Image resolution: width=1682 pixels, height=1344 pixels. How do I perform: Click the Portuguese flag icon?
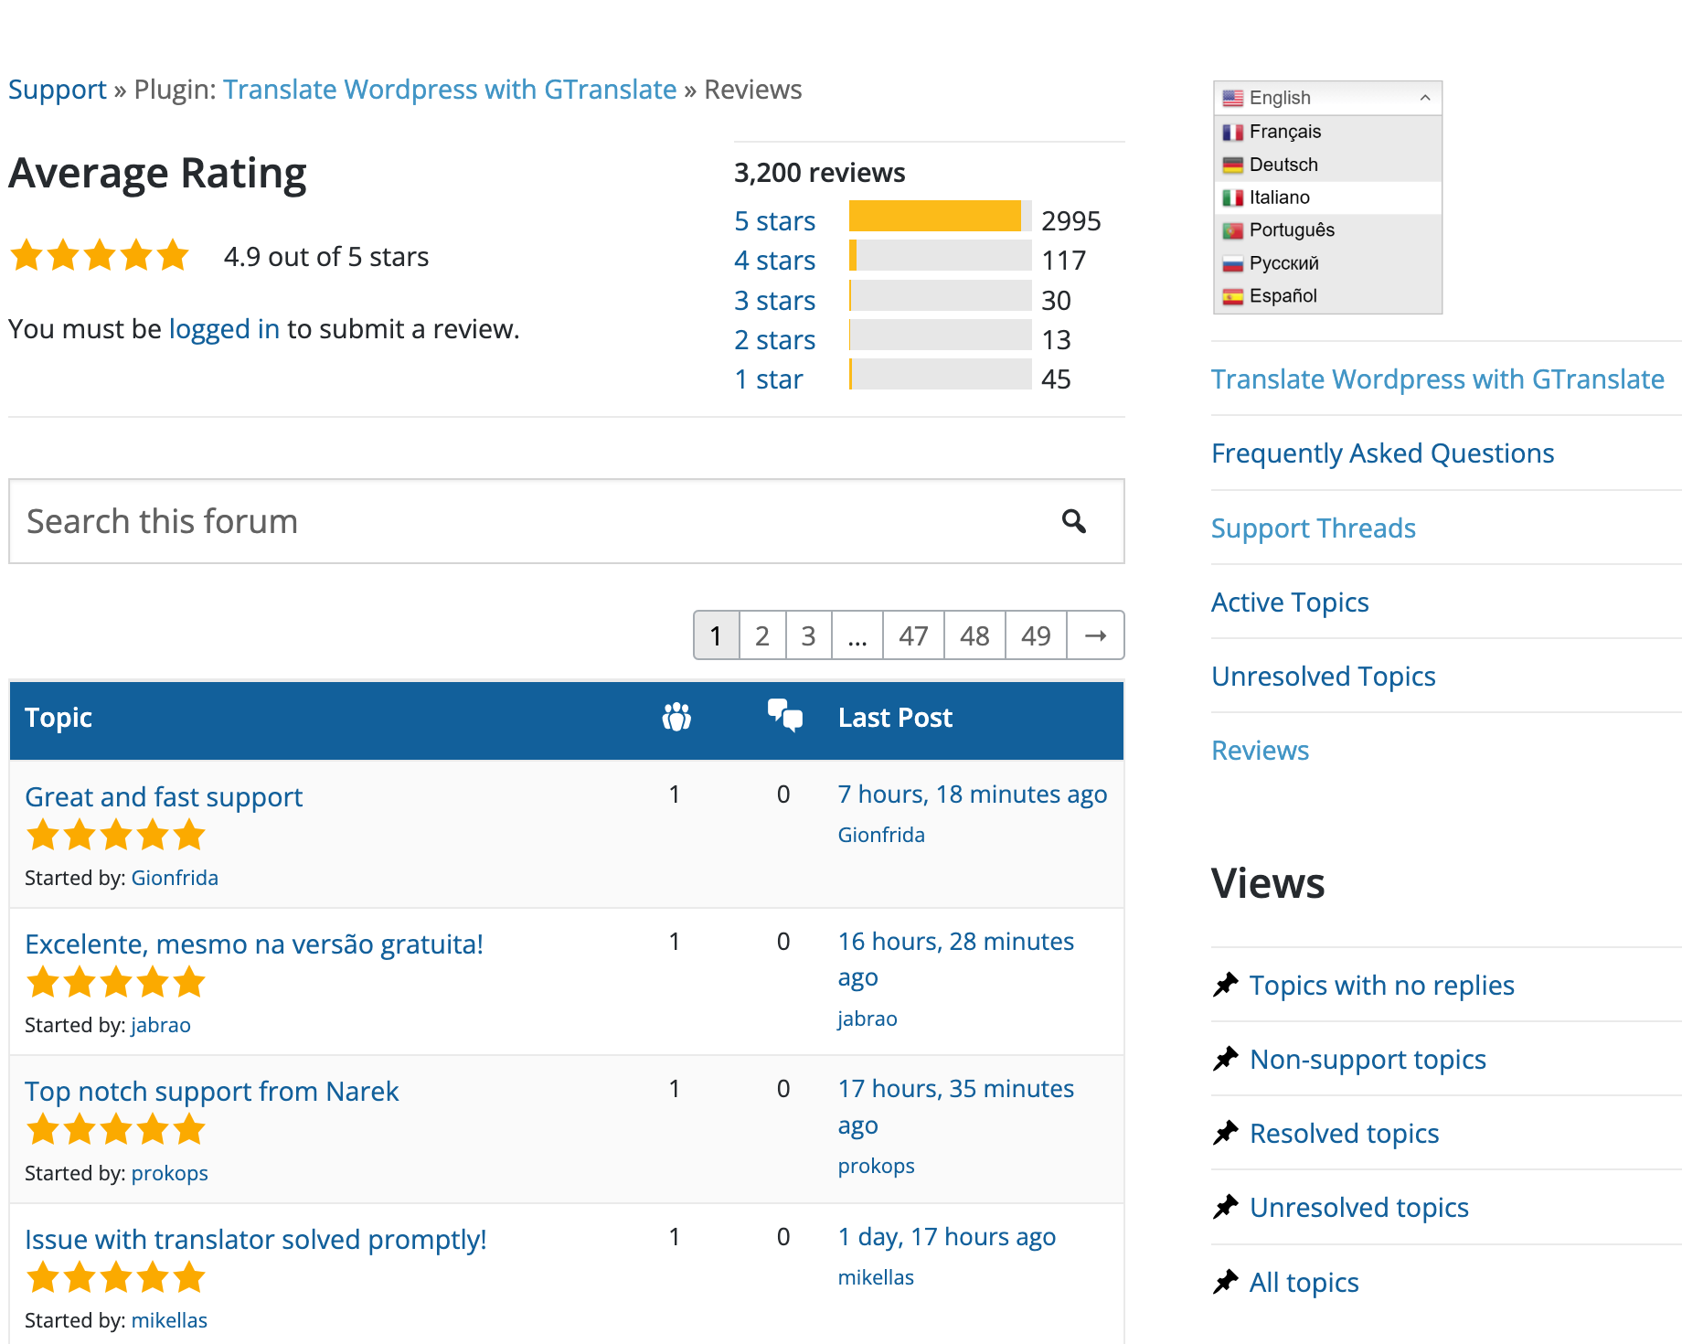pos(1233,230)
